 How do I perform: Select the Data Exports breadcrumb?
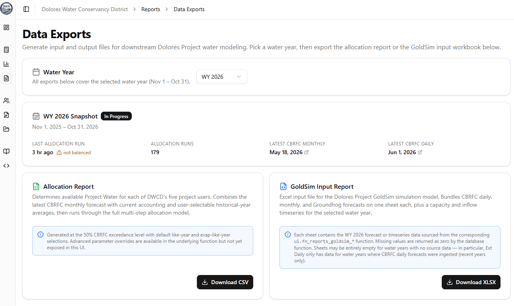point(189,9)
